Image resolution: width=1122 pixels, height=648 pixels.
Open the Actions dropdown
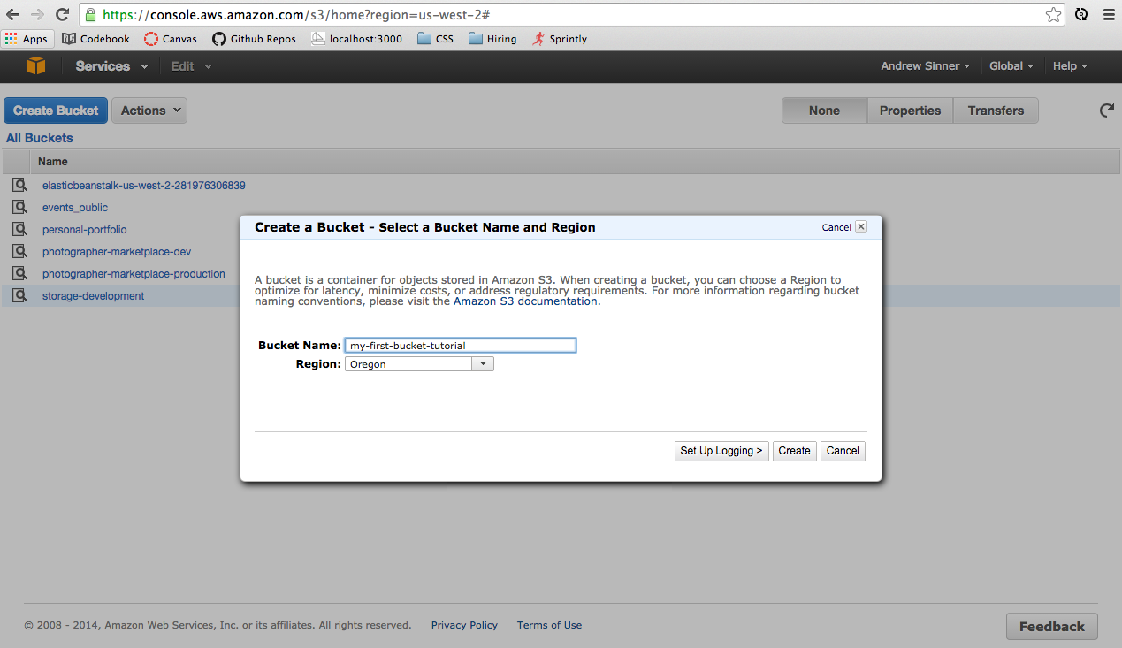coord(149,111)
